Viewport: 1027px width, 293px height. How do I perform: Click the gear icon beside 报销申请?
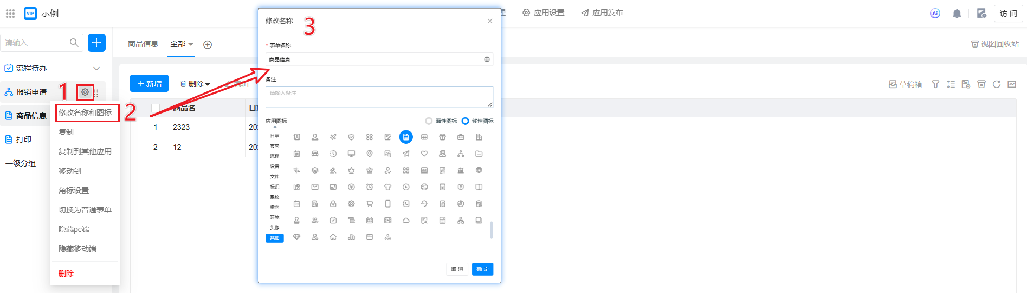click(85, 92)
